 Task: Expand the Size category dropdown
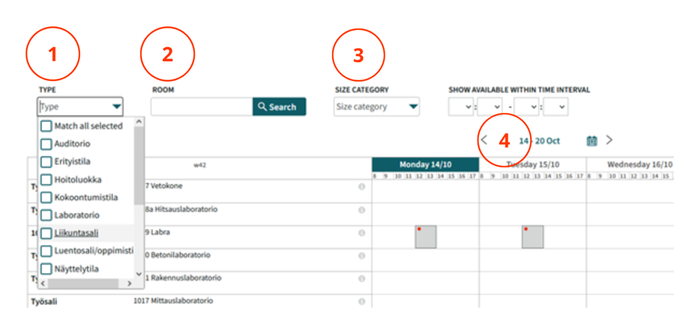coord(376,107)
